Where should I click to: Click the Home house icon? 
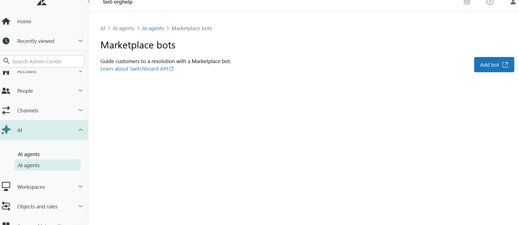(6, 21)
